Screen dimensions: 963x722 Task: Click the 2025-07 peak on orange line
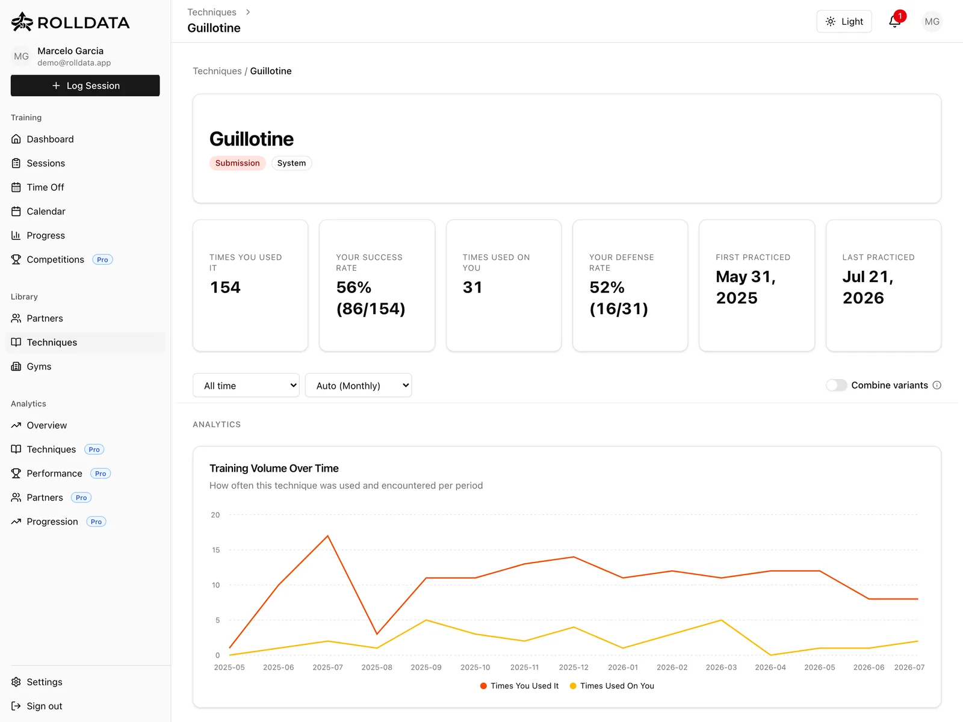[328, 535]
